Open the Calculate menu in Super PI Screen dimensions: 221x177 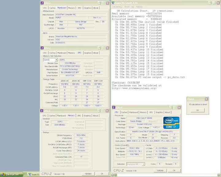point(117,7)
